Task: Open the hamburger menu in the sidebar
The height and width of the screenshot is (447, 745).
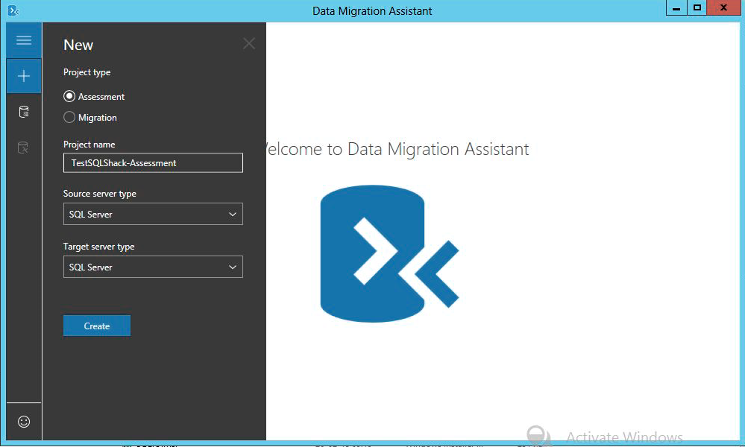Action: click(x=24, y=40)
